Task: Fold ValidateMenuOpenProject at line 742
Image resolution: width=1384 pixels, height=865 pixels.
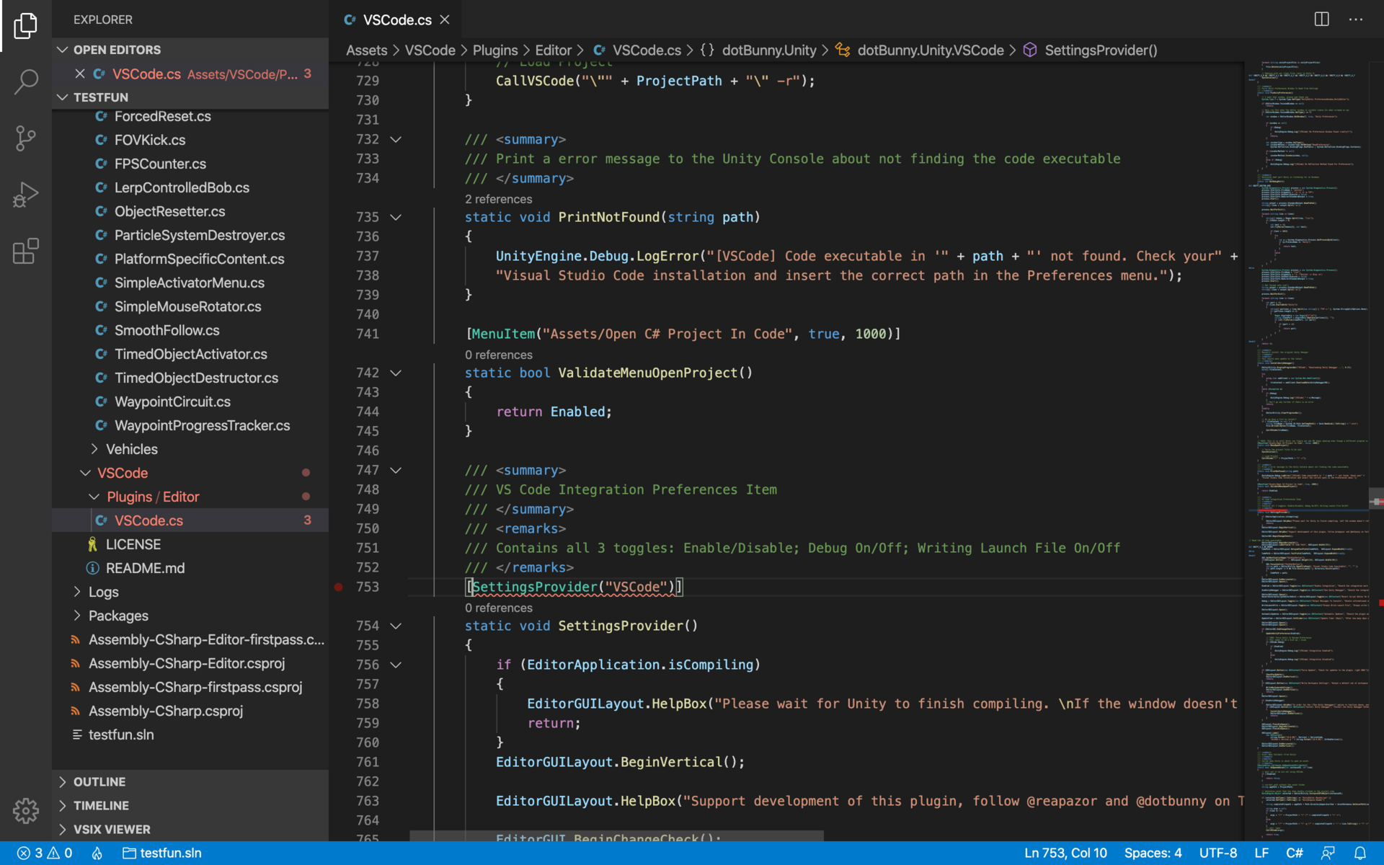Action: point(396,373)
